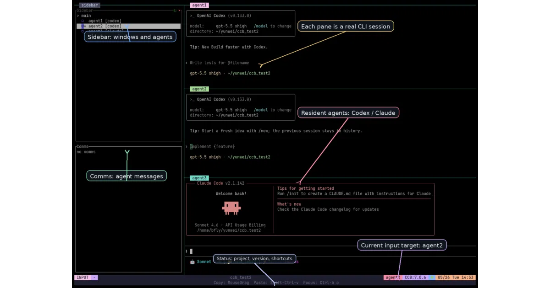
Task: Click the '/model' command in agent1 header
Action: 261,26
